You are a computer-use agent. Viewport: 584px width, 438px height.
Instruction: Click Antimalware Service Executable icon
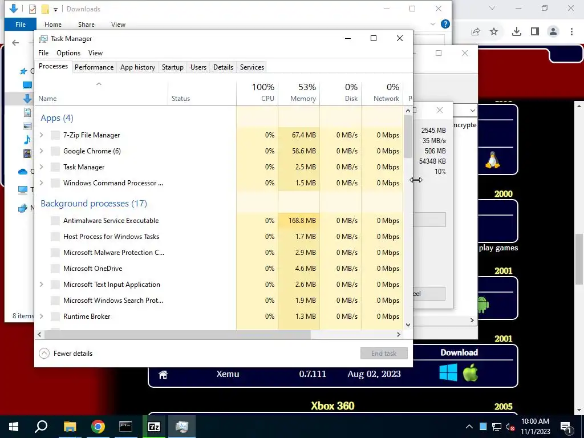click(x=55, y=221)
